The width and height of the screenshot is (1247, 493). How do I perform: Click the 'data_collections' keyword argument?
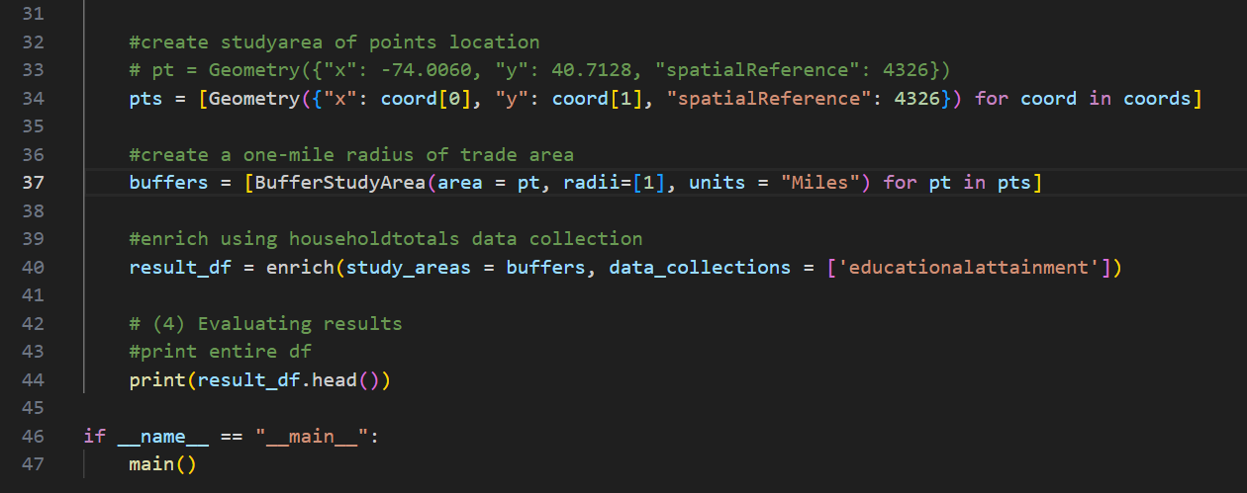701,268
